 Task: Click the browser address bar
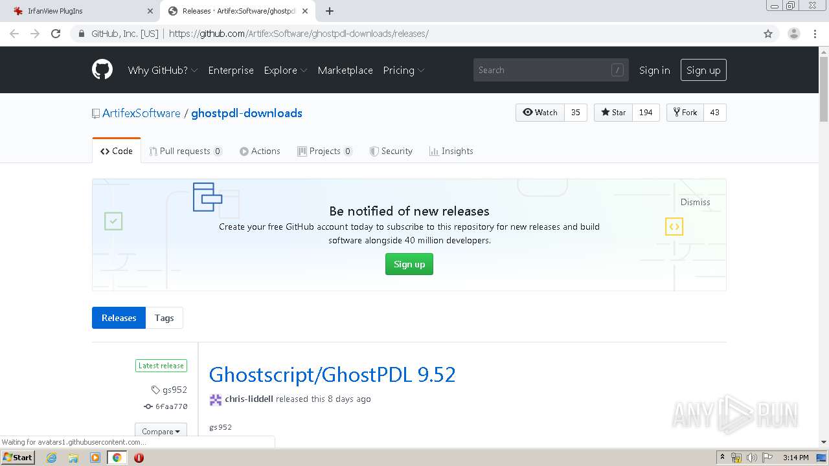click(427, 34)
